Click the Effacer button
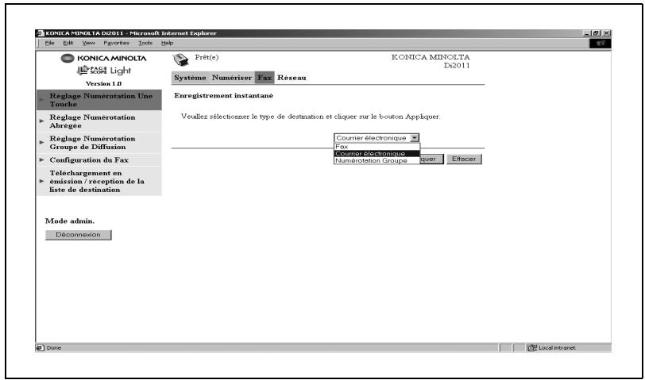 coord(464,159)
